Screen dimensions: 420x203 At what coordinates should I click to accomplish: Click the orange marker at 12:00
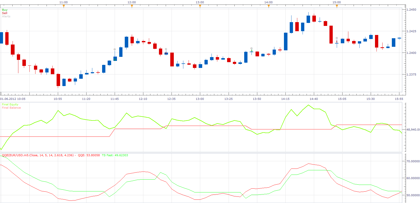point(132,6)
